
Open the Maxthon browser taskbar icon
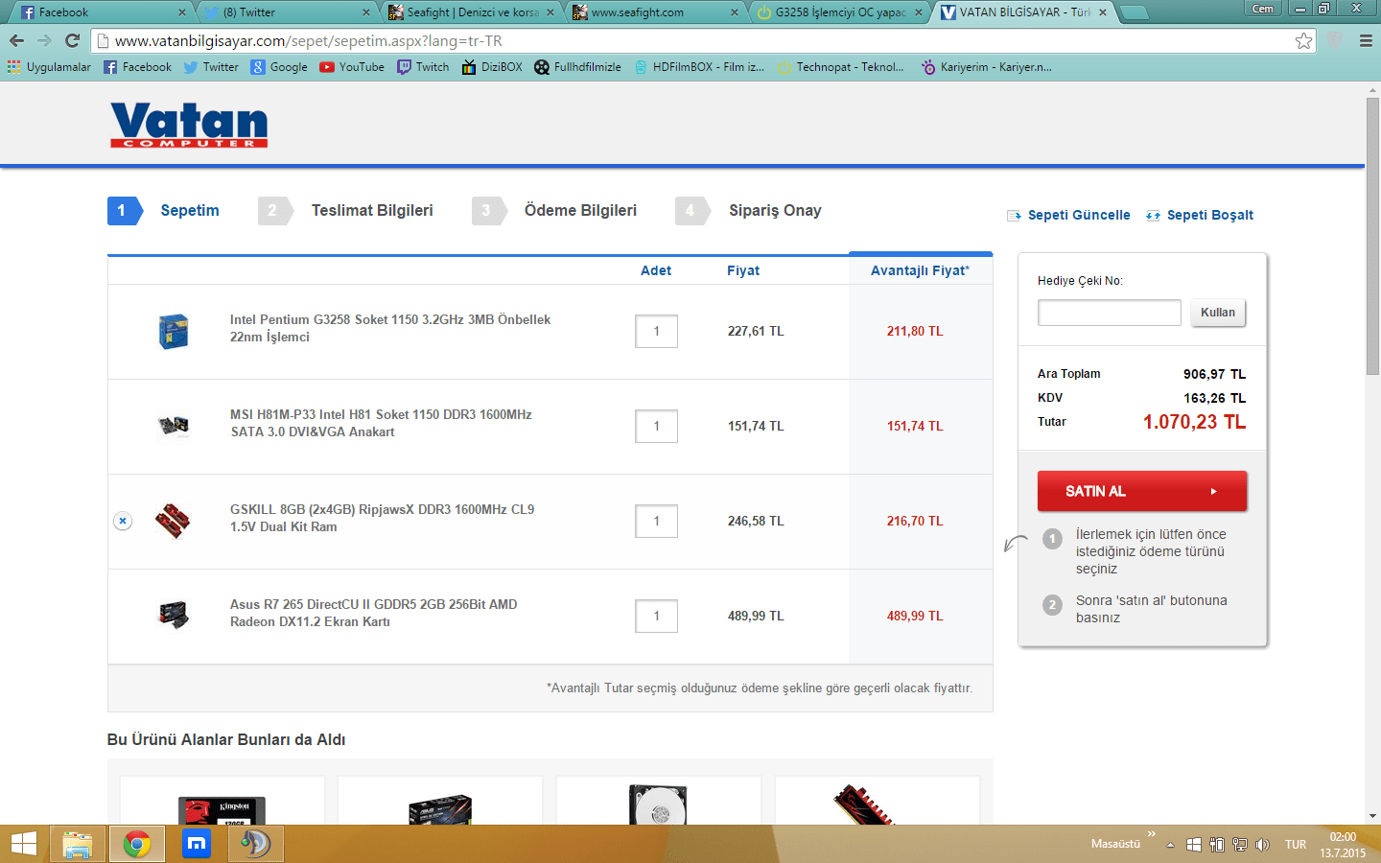click(x=197, y=844)
